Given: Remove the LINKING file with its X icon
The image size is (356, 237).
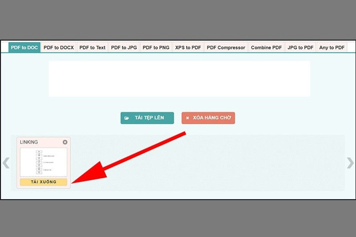Looking at the screenshot, I should pyautogui.click(x=65, y=142).
